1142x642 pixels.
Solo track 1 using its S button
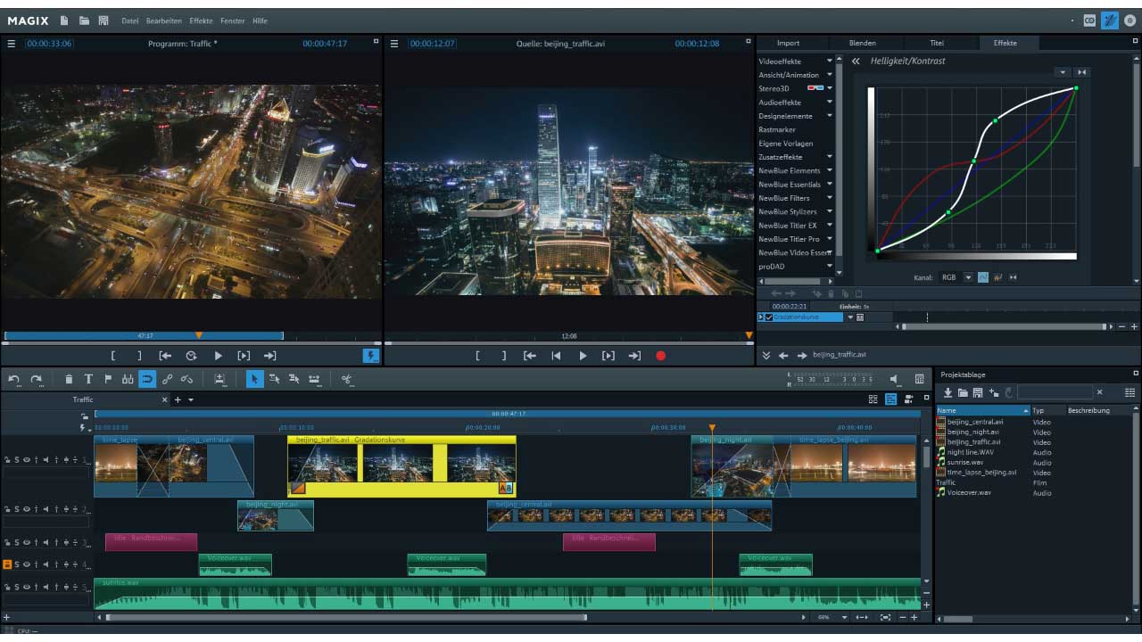tap(16, 460)
